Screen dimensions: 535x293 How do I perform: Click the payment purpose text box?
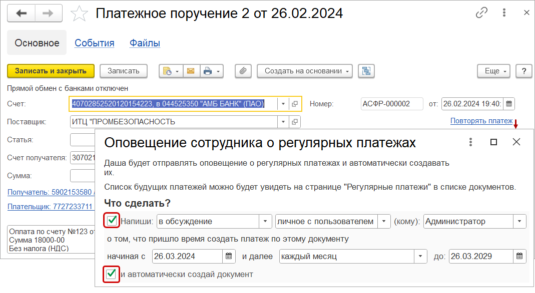tap(51, 240)
